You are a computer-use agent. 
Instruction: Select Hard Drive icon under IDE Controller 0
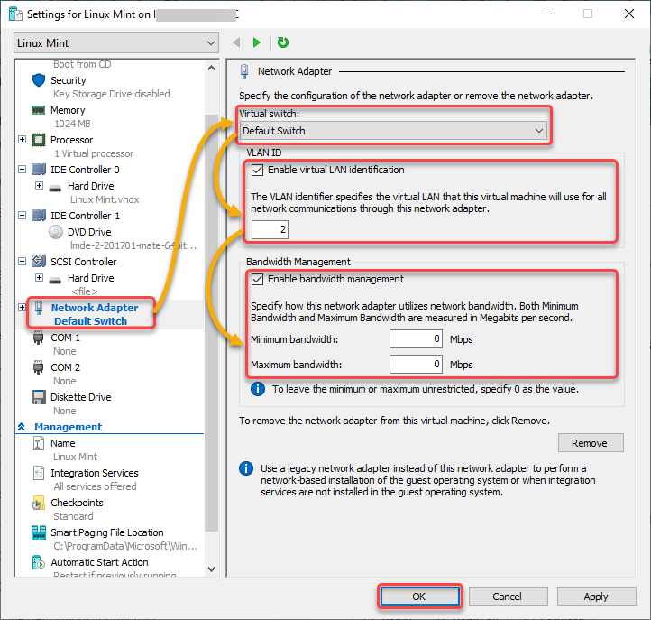55,188
